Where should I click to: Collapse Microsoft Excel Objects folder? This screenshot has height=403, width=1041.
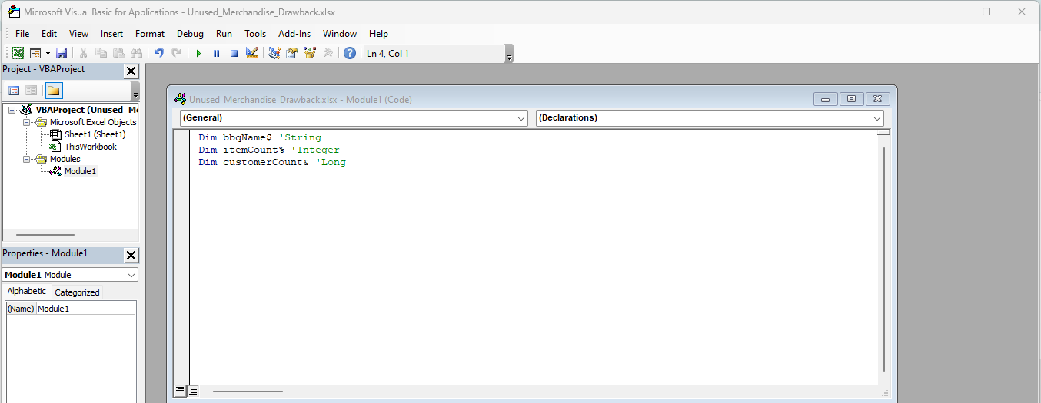(25, 122)
